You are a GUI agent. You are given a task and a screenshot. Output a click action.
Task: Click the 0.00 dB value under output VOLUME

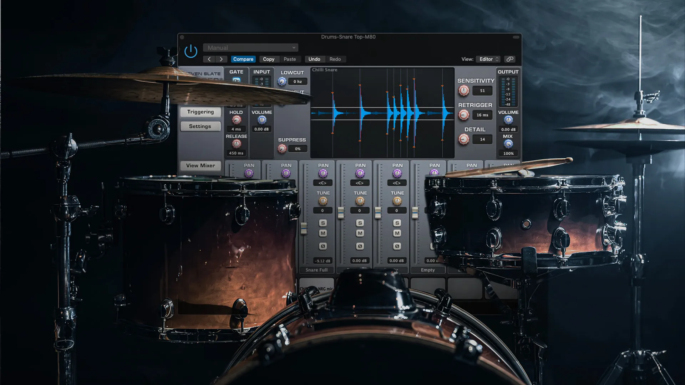pos(508,129)
